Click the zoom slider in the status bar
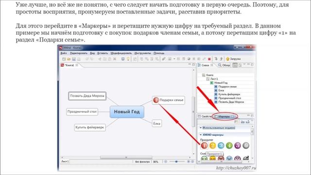The width and height of the screenshot is (311, 175). coord(176,162)
